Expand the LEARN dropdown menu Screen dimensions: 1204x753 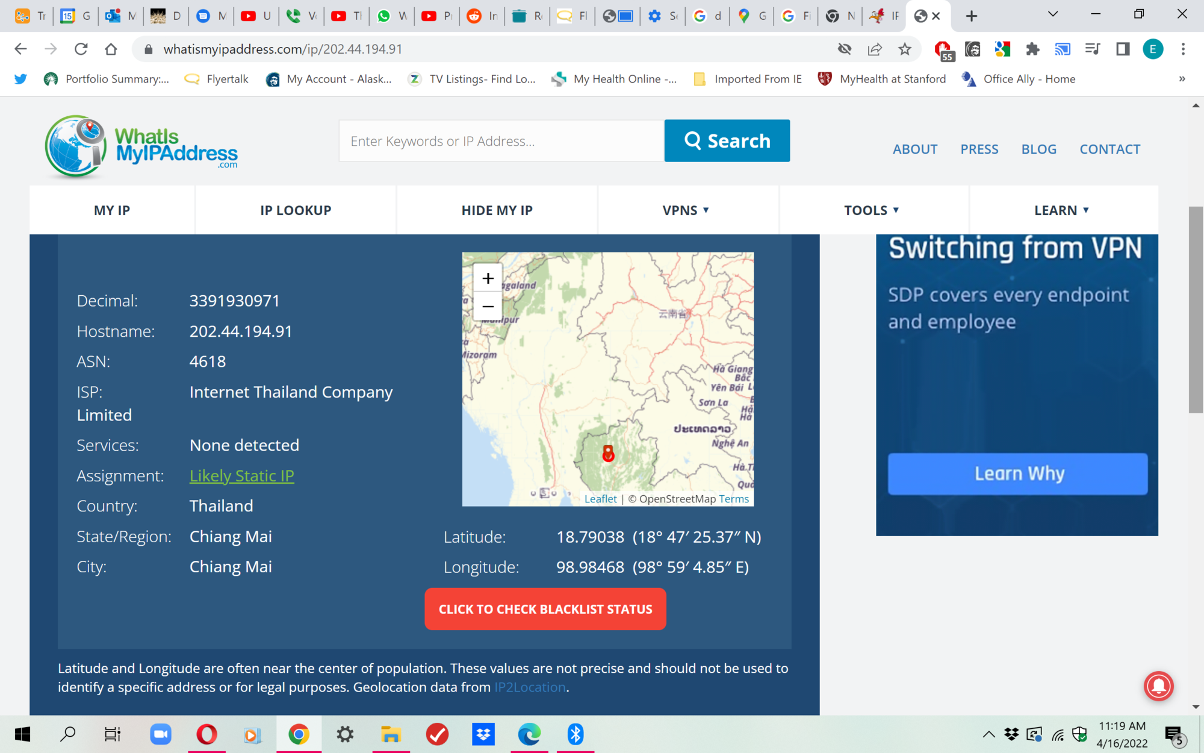pyautogui.click(x=1061, y=210)
